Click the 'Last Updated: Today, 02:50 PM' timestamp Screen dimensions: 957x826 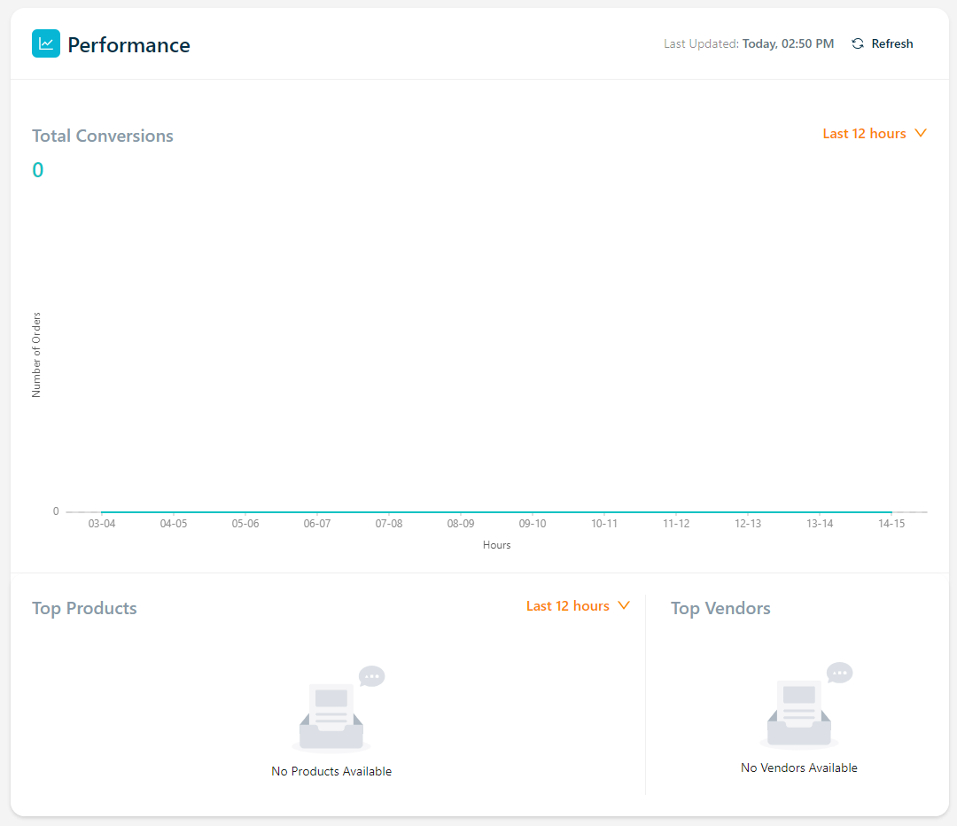[x=749, y=44]
